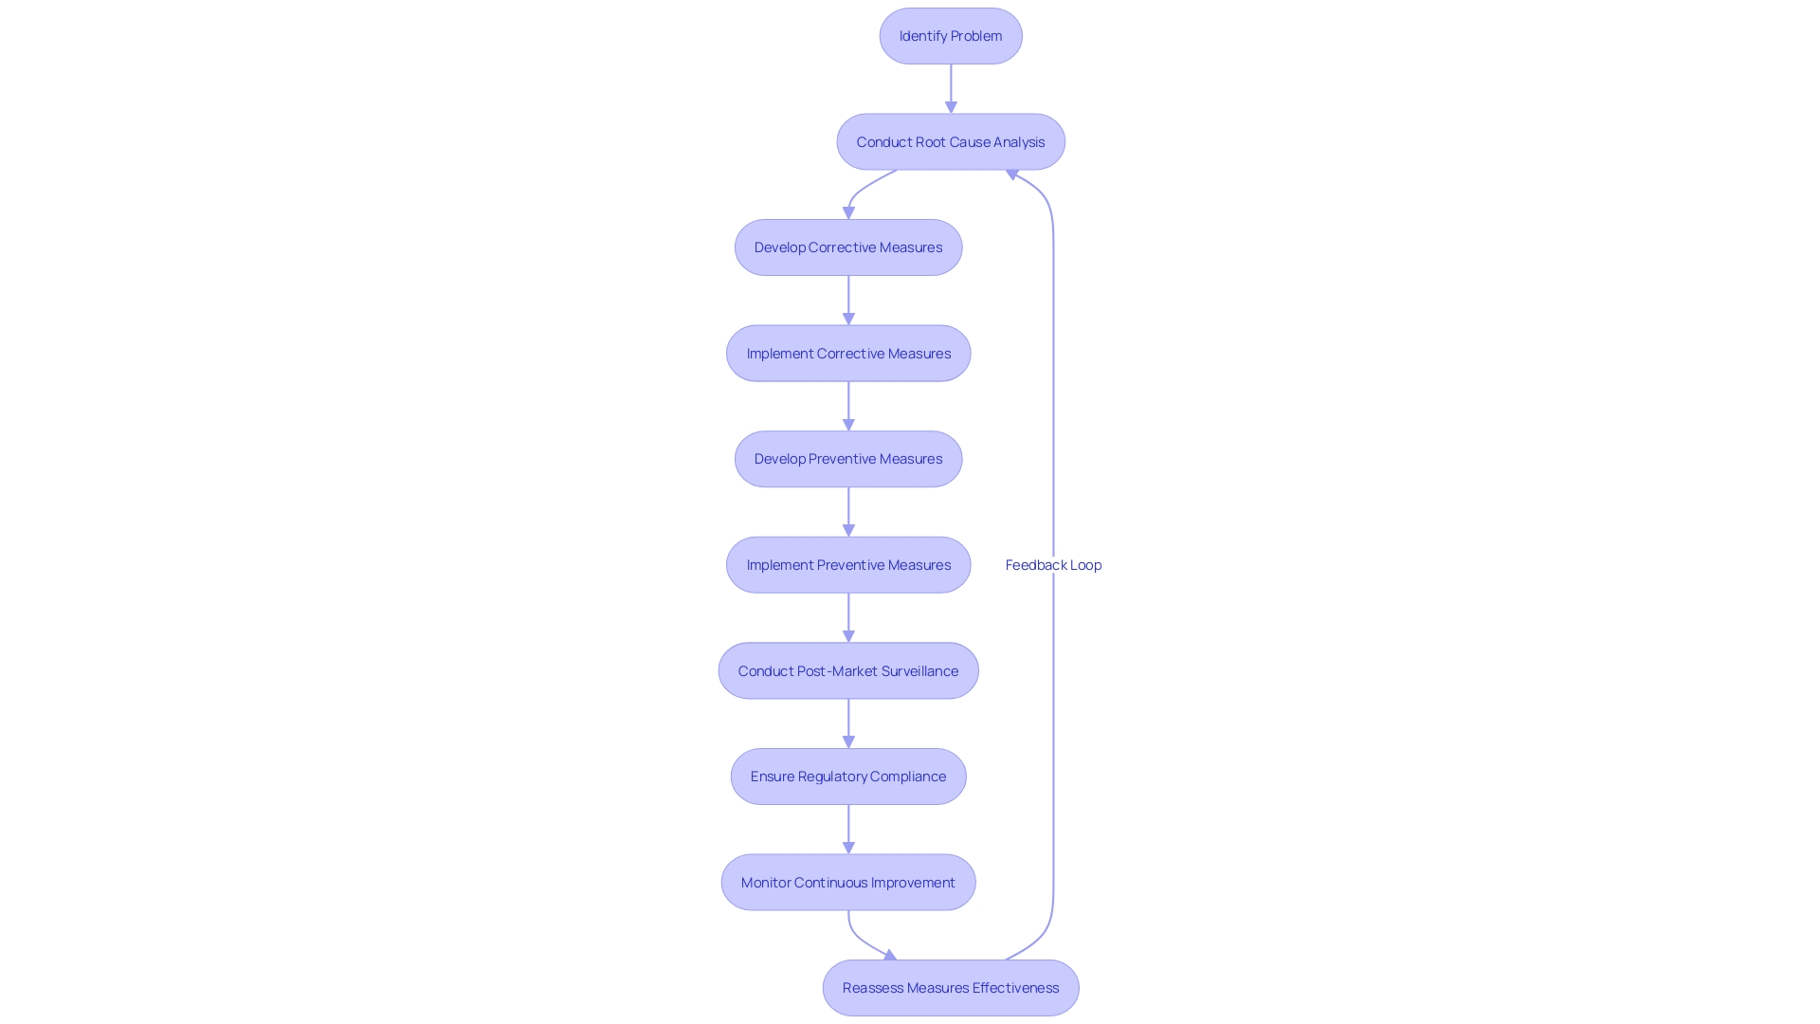The width and height of the screenshot is (1820, 1024).
Task: Select the Implement Corrective Measures node
Action: pyautogui.click(x=848, y=353)
